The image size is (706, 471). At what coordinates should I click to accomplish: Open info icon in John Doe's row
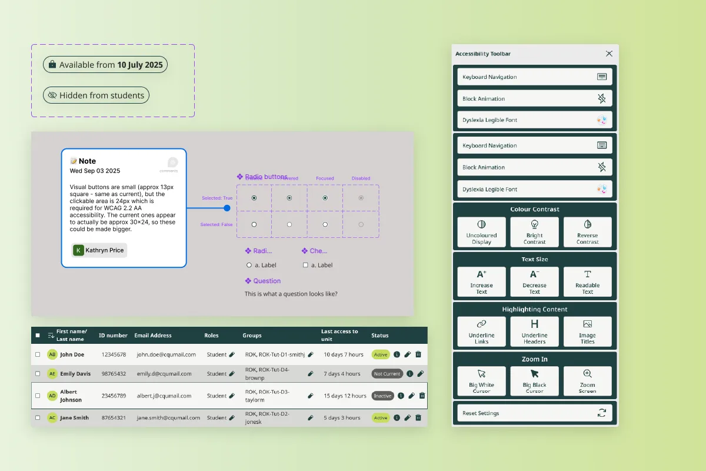397,354
